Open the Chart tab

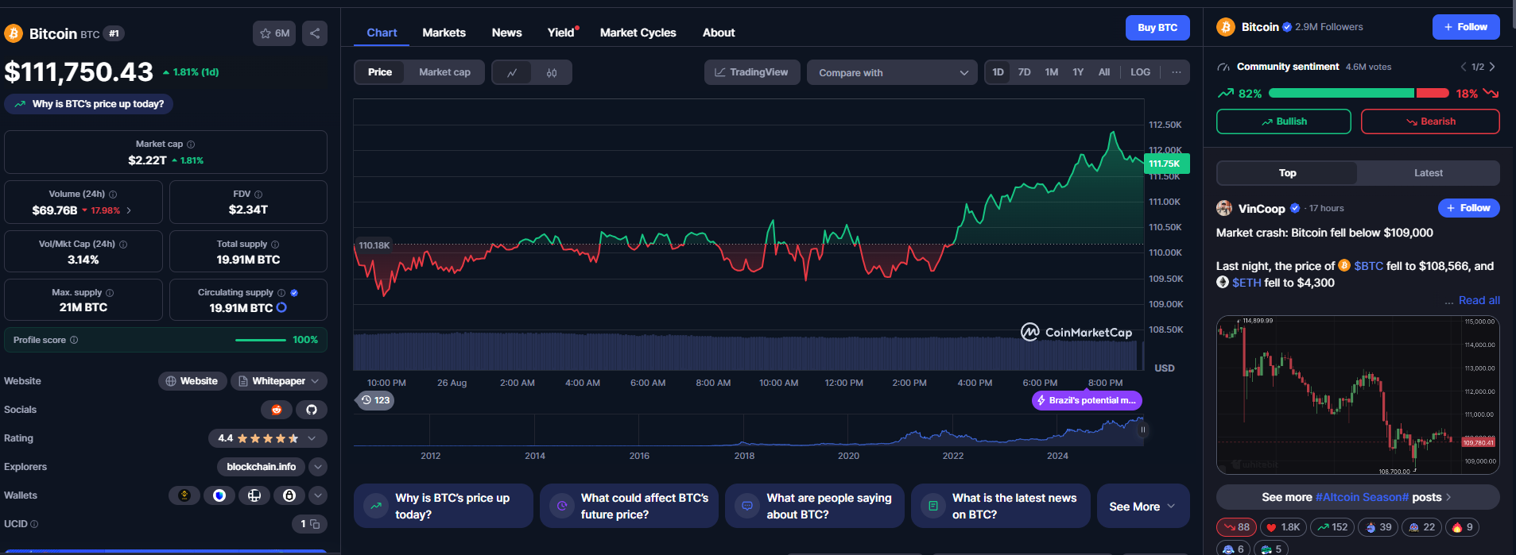click(x=382, y=33)
